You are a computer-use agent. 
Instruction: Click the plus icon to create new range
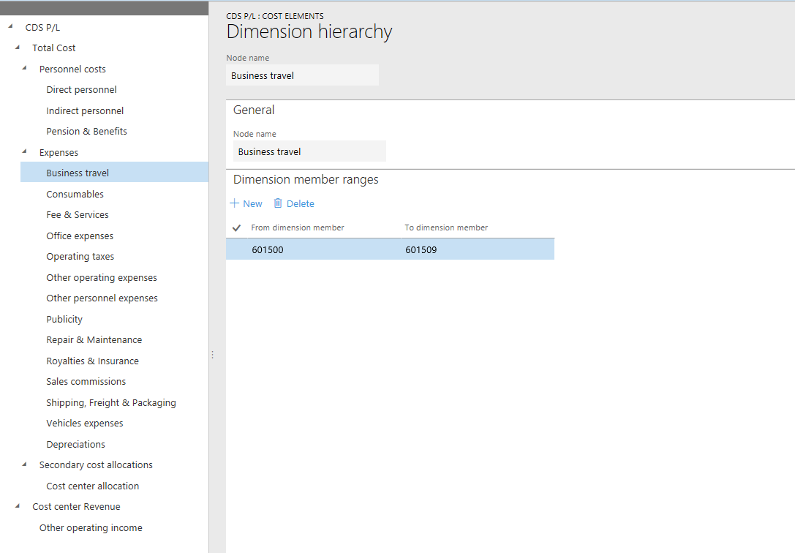233,203
